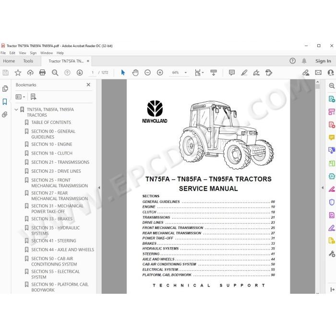Image resolution: width=336 pixels, height=336 pixels.
Task: Click the stamp tool icon
Action: (269, 72)
